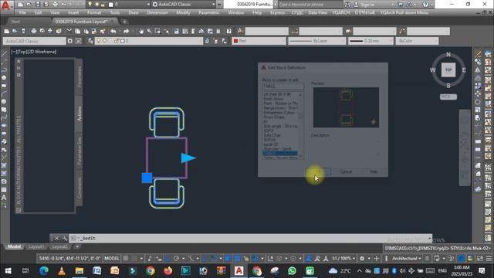
Task: Open Google Chrome from taskbar
Action: (x=151, y=271)
